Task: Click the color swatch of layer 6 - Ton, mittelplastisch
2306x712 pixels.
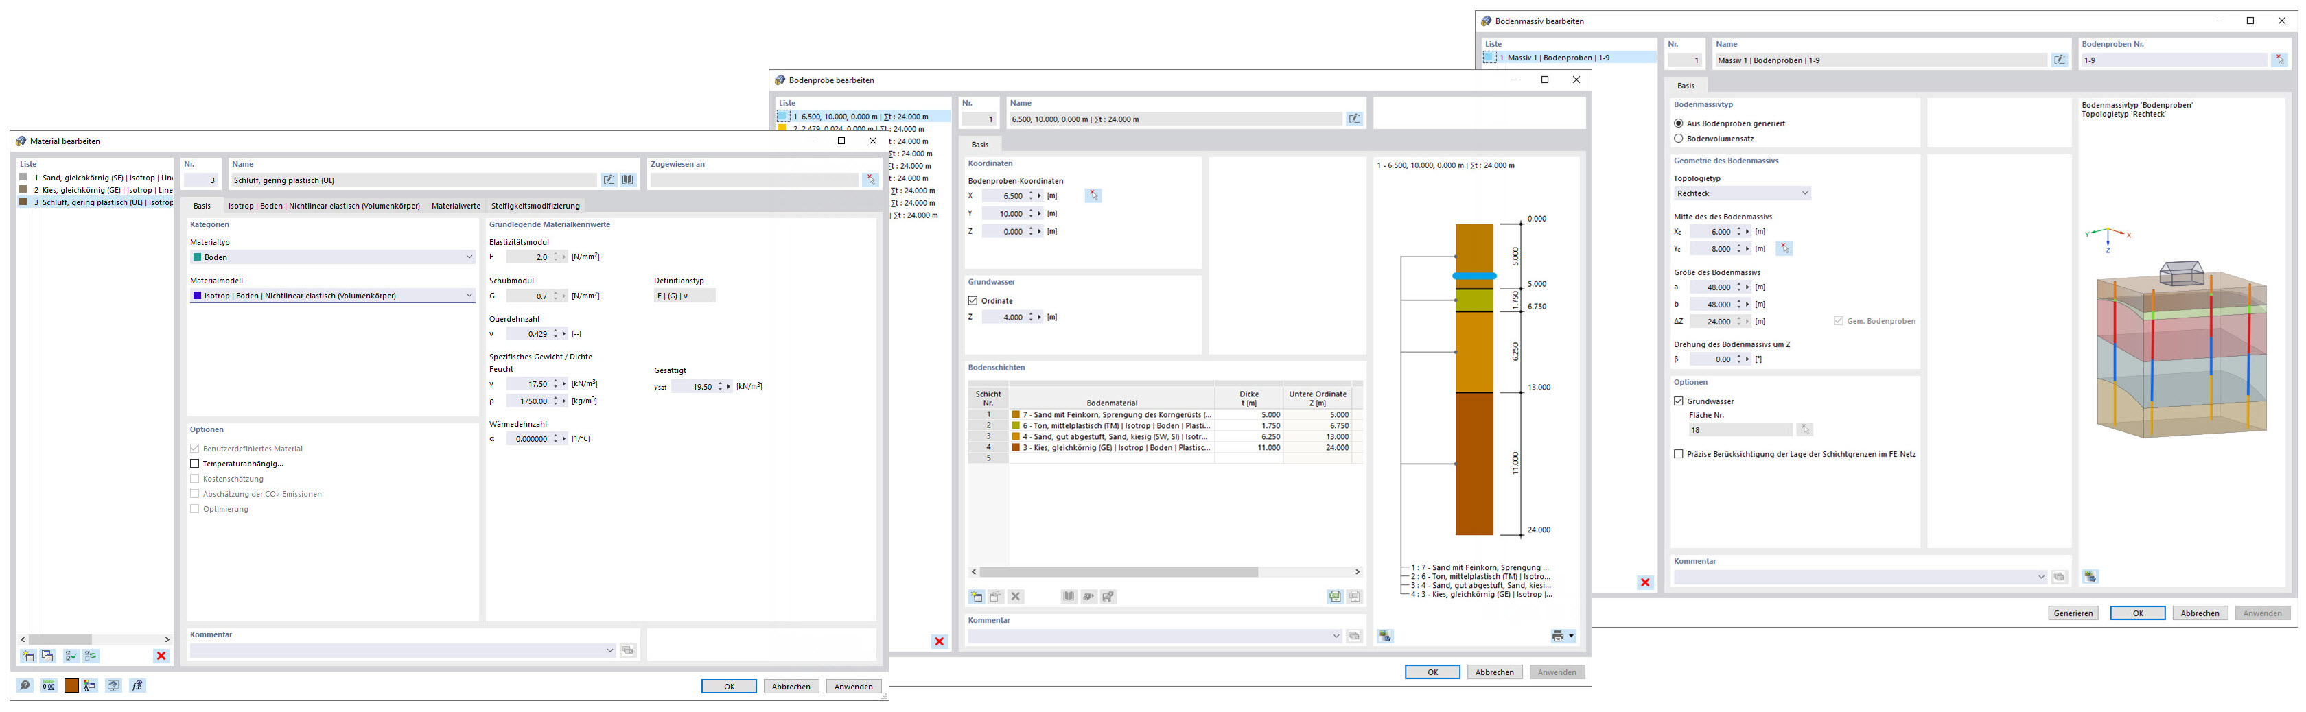Action: tap(1016, 426)
